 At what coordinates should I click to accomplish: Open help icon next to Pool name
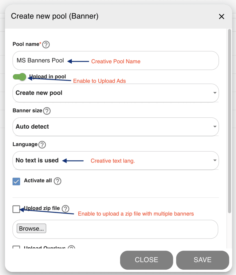point(46,45)
